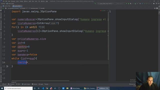Open the Build menu
160x90 pixels.
(x=30, y=1)
